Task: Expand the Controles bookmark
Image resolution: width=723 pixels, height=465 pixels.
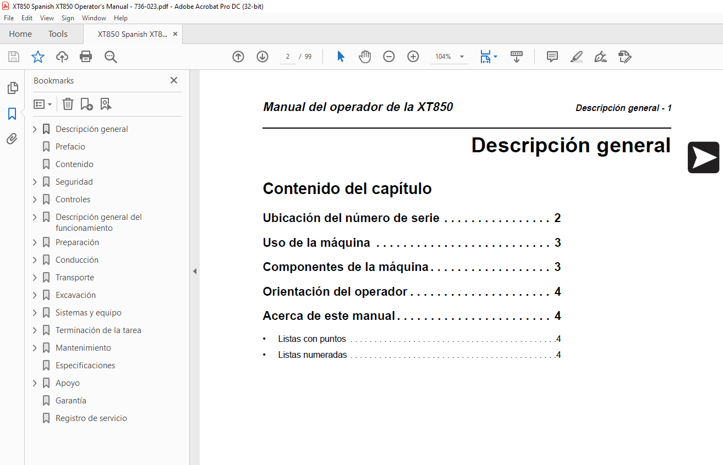Action: coord(35,200)
